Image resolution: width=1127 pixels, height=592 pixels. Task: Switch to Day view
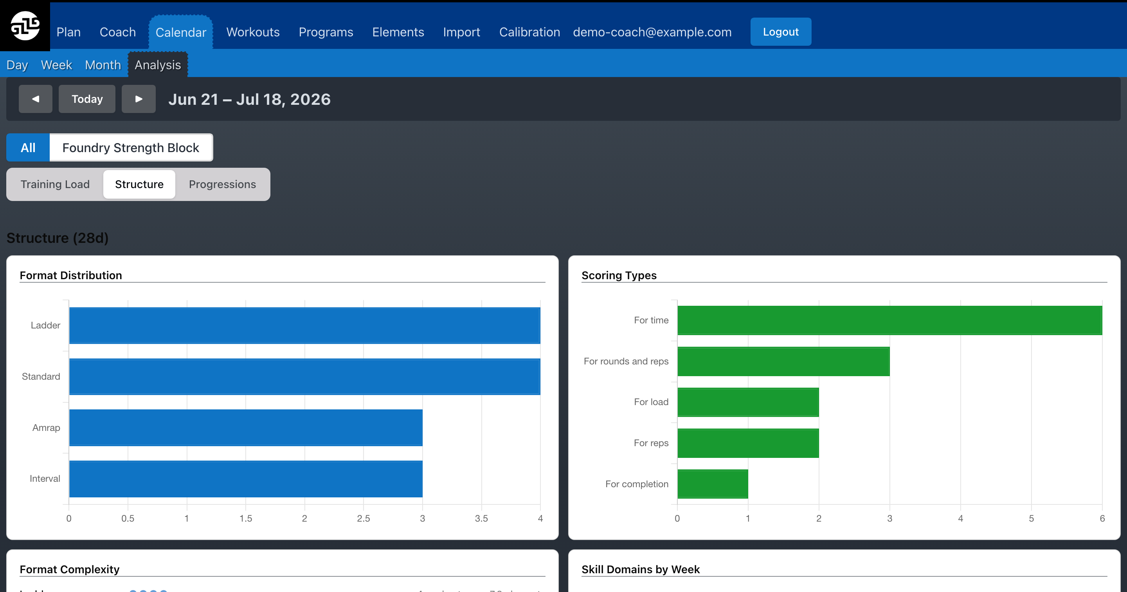coord(17,65)
